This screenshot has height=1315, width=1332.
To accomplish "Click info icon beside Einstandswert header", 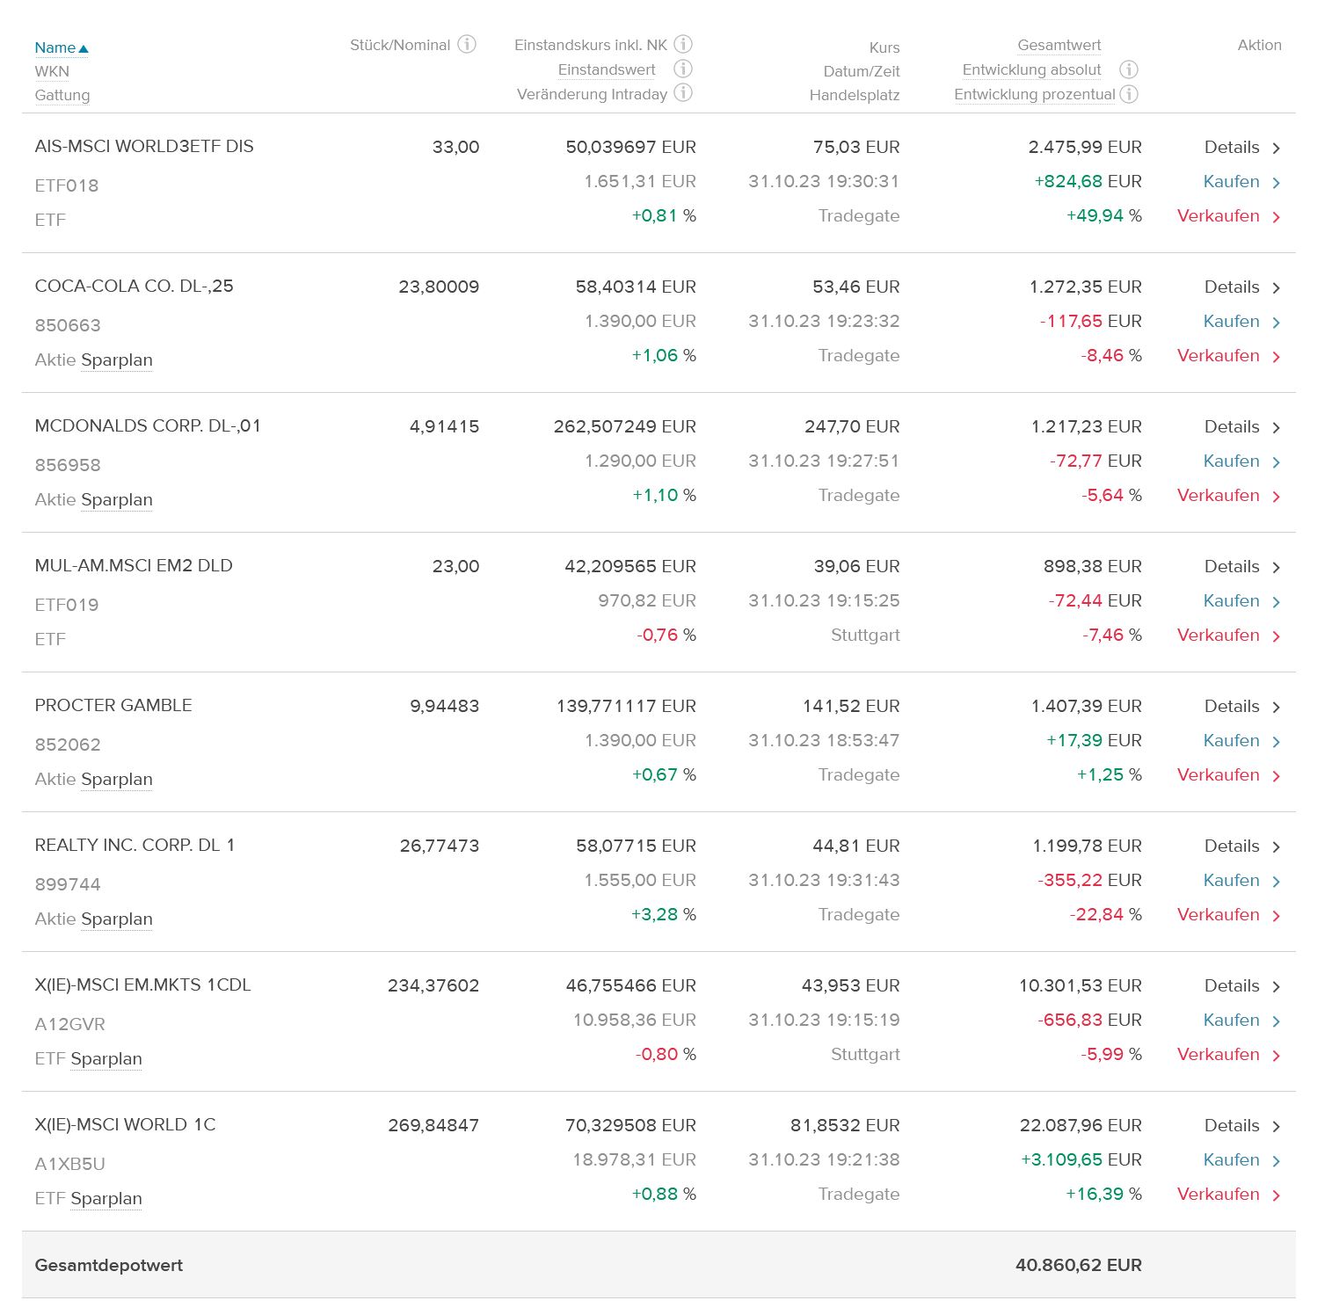I will (x=683, y=69).
